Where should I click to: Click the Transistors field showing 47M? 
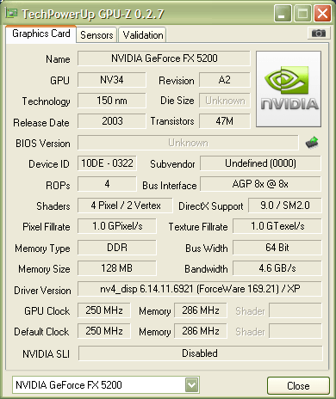coord(225,121)
